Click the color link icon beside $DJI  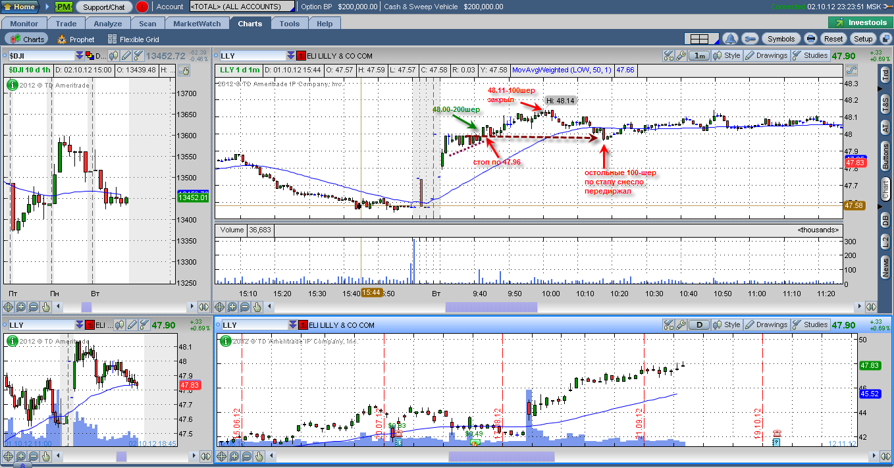click(90, 56)
